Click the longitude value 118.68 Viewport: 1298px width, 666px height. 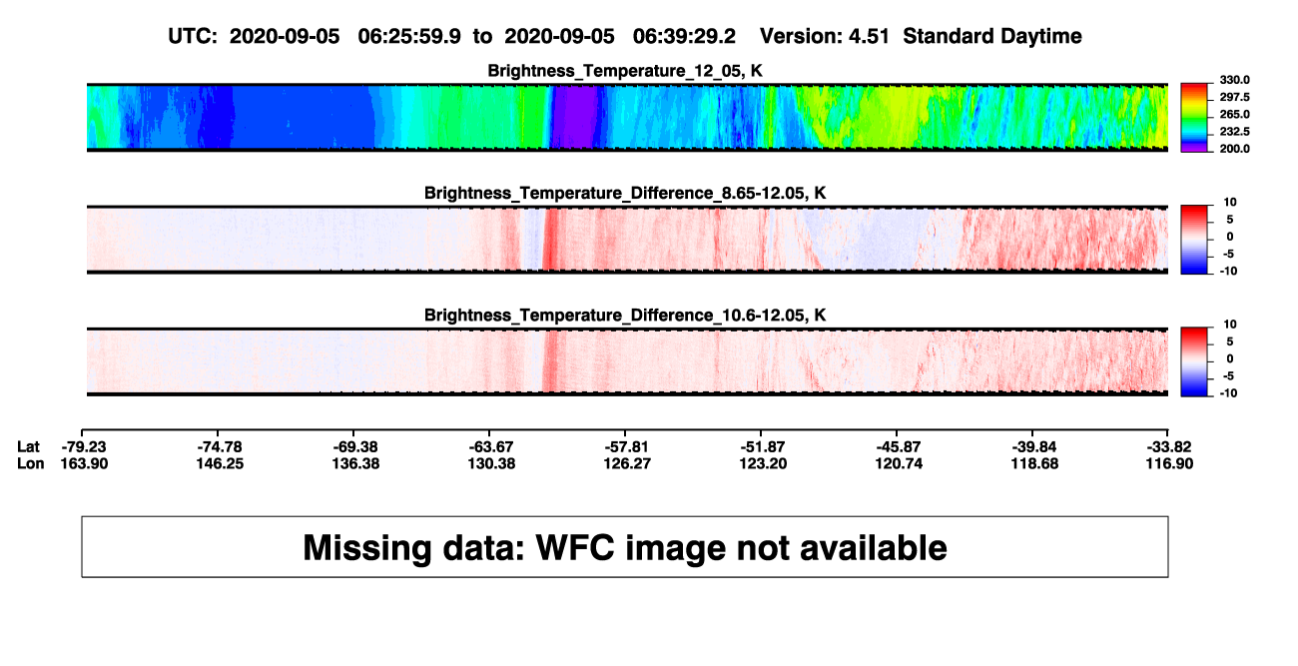click(x=1033, y=464)
